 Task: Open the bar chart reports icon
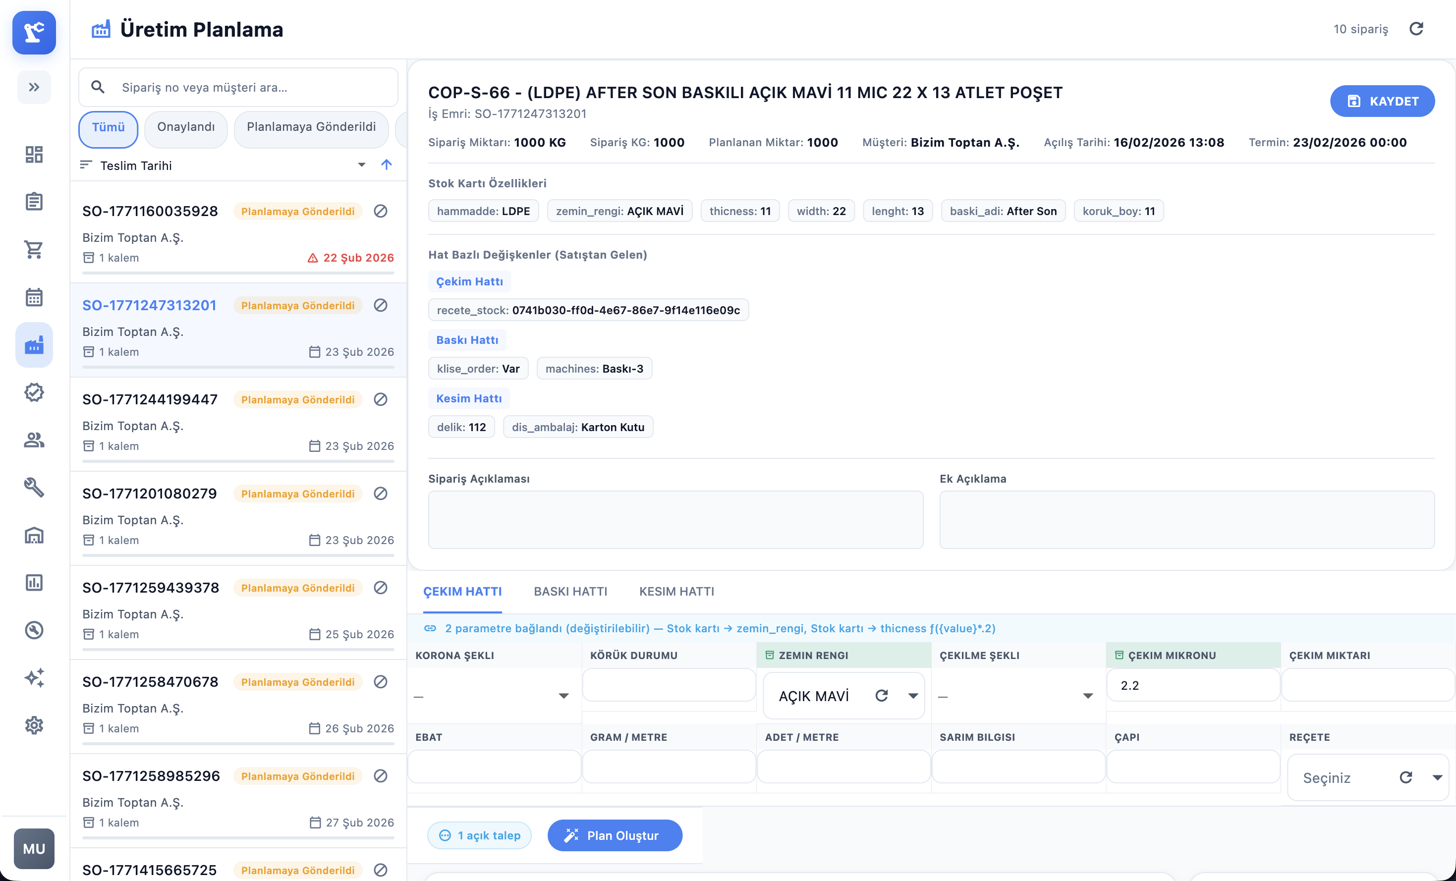pos(34,583)
